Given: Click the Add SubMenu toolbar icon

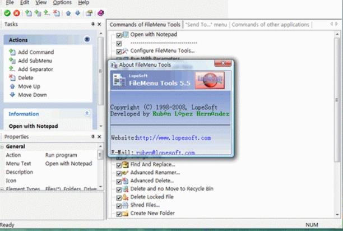Looking at the screenshot, I should click(38, 13).
